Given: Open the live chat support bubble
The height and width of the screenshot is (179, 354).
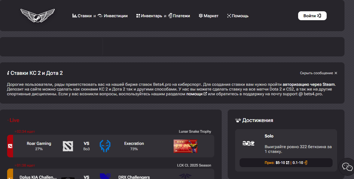Looking at the screenshot, I should (347, 167).
